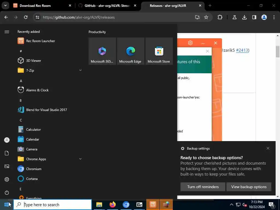Open the Microsoft 365 tile
Viewport: 280px width, 210px height.
pos(102,51)
